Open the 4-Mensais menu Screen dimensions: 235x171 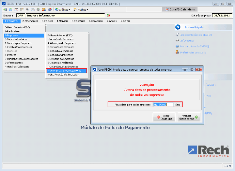click(x=62, y=21)
